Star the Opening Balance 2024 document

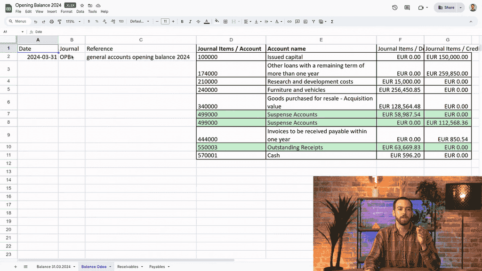tap(82, 5)
